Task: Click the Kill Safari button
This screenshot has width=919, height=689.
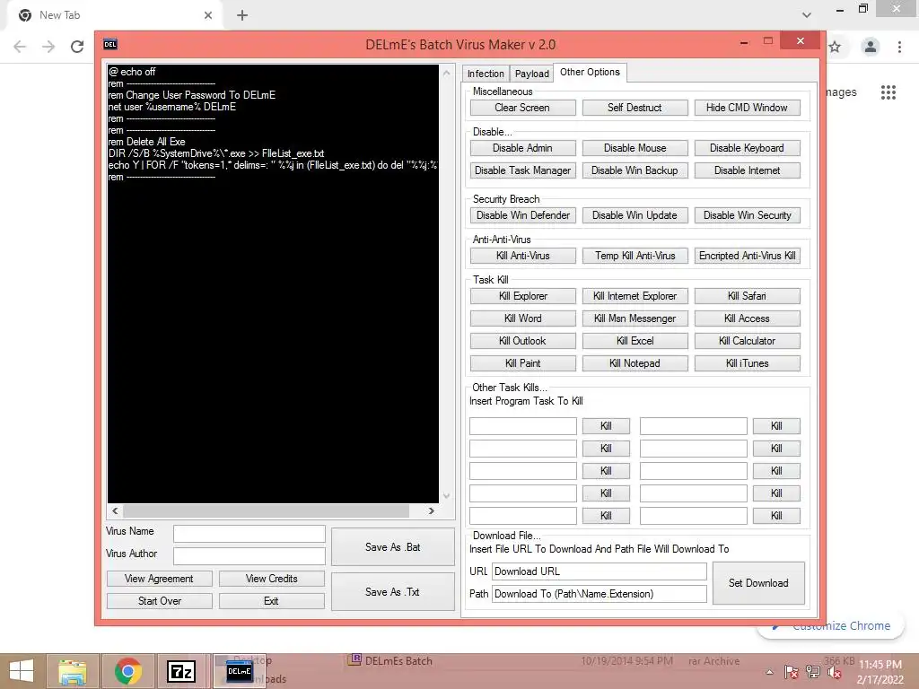Action: pyautogui.click(x=747, y=296)
